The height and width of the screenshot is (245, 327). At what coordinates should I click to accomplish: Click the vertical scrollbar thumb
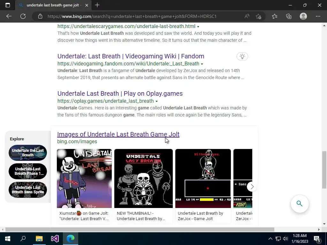click(x=324, y=170)
